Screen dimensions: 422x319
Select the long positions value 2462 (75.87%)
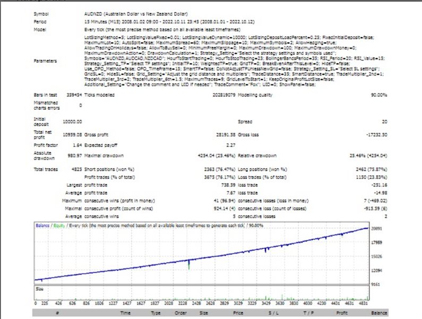click(372, 170)
